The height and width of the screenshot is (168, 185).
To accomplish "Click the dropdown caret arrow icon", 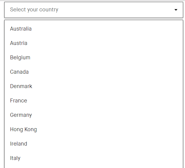I will click(x=176, y=10).
